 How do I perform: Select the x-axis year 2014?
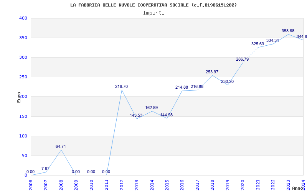click(x=152, y=185)
